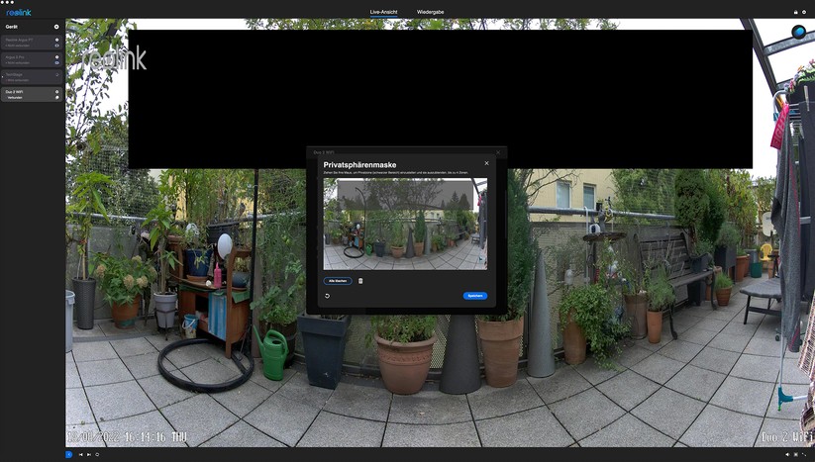Open the app settings gear at top right

tap(804, 12)
